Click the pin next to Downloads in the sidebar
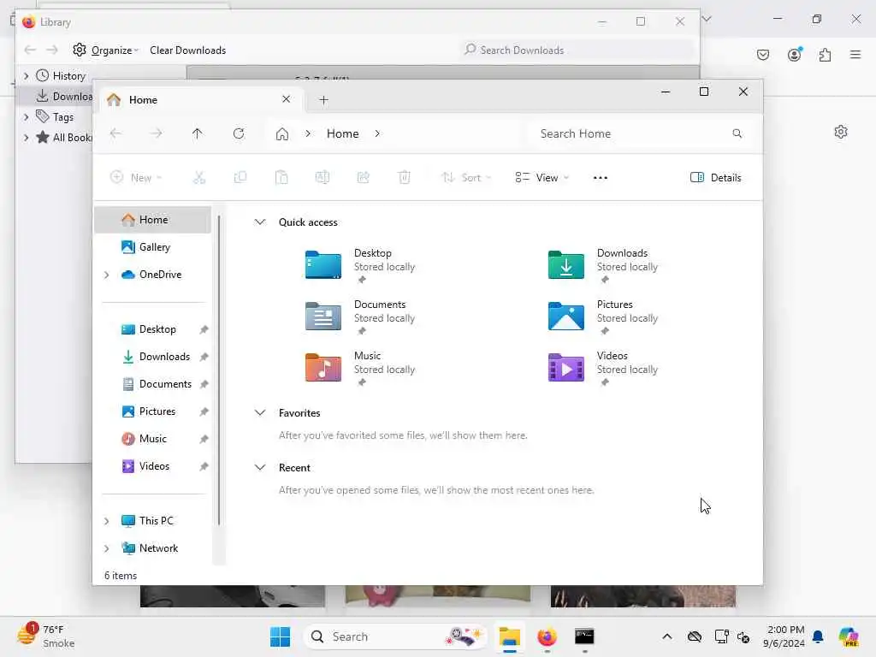 pos(204,357)
